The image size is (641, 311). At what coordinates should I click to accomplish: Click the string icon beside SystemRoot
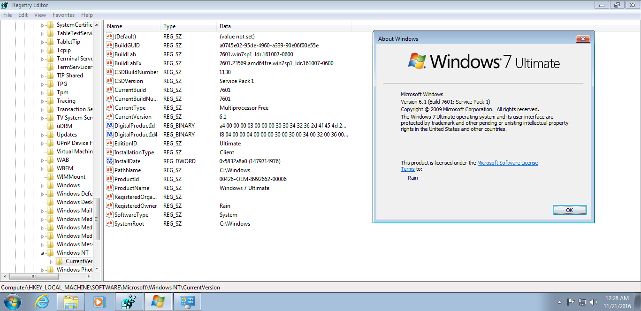110,224
